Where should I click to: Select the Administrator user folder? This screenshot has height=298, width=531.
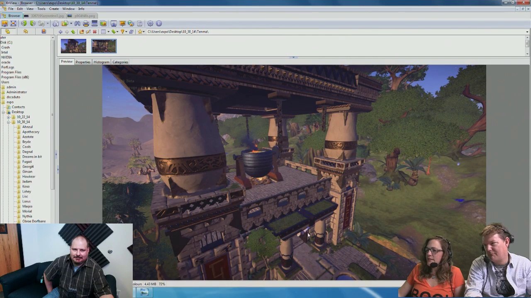pyautogui.click(x=17, y=92)
